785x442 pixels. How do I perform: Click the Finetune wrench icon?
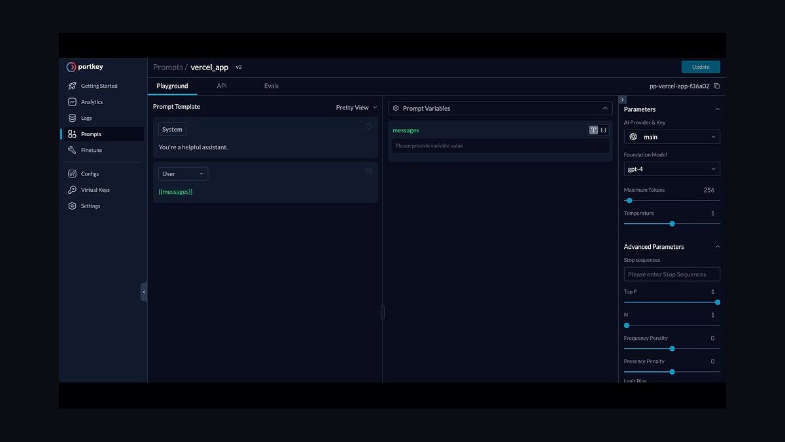tap(73, 150)
